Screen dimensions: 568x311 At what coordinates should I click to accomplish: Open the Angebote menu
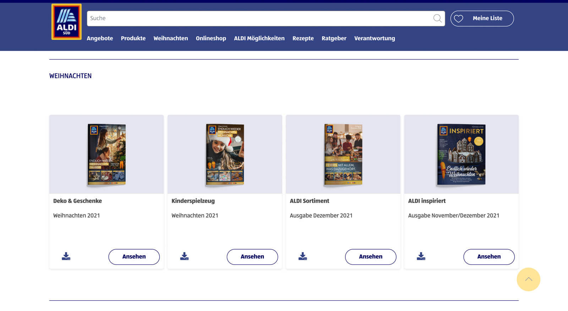click(x=100, y=38)
